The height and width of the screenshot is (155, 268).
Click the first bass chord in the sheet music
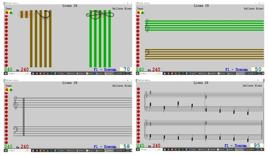[x=150, y=104]
